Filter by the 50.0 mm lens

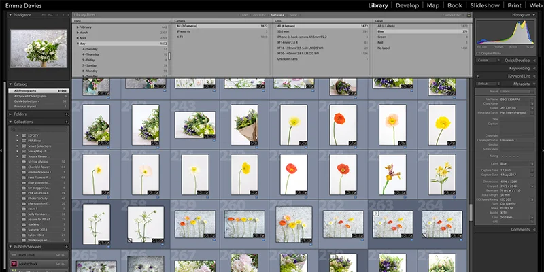click(322, 31)
